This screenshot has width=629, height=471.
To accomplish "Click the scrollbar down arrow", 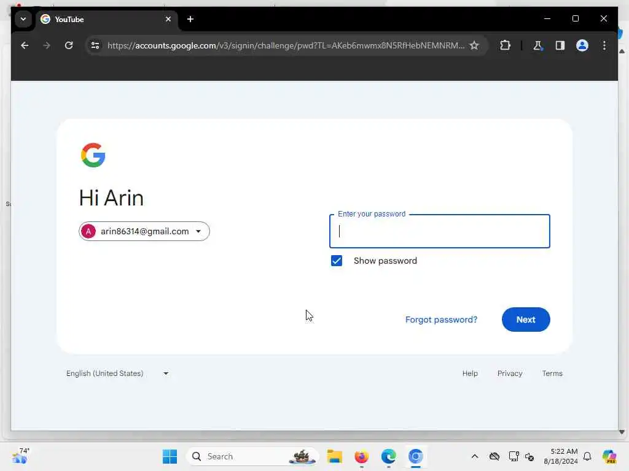I will tap(622, 432).
